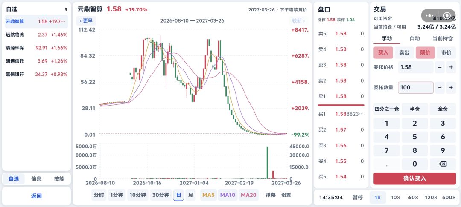This screenshot has height=207, width=461.
Task: Go to earlier chart data
Action: (86, 20)
